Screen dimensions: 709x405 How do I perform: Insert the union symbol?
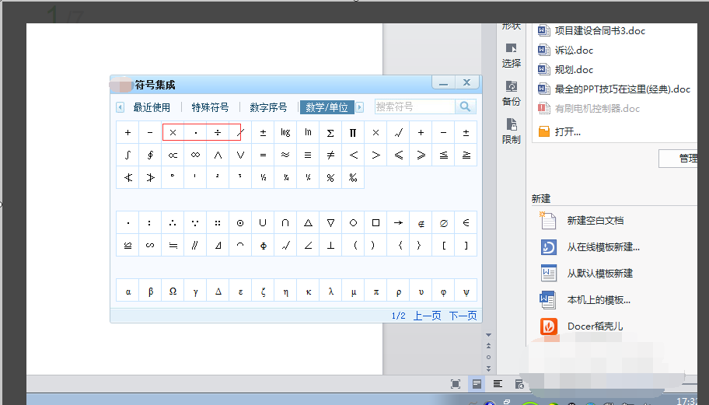263,223
